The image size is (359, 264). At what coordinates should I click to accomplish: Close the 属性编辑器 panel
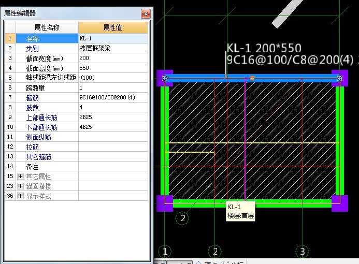point(146,14)
